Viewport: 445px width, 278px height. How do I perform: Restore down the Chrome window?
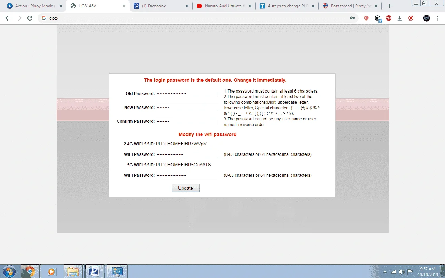click(x=425, y=3)
